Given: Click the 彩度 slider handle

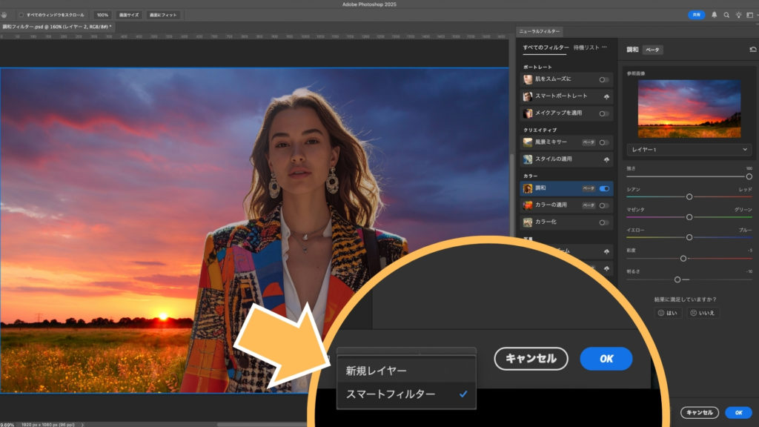Looking at the screenshot, I should (683, 259).
